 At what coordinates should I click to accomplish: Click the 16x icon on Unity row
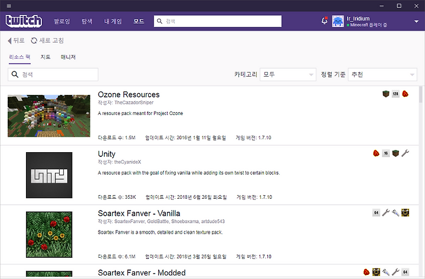tap(385, 153)
